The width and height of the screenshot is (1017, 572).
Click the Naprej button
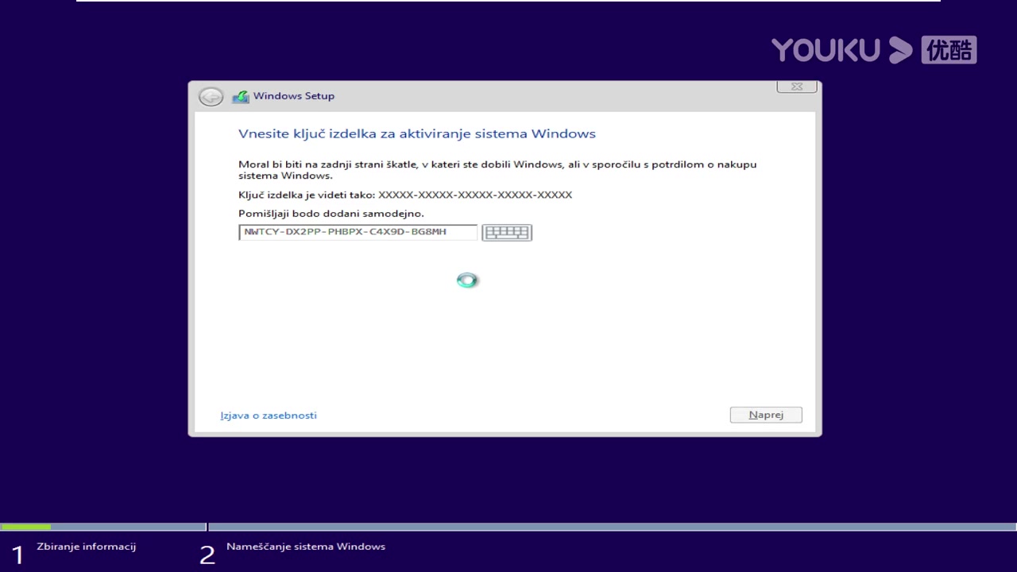tap(766, 415)
